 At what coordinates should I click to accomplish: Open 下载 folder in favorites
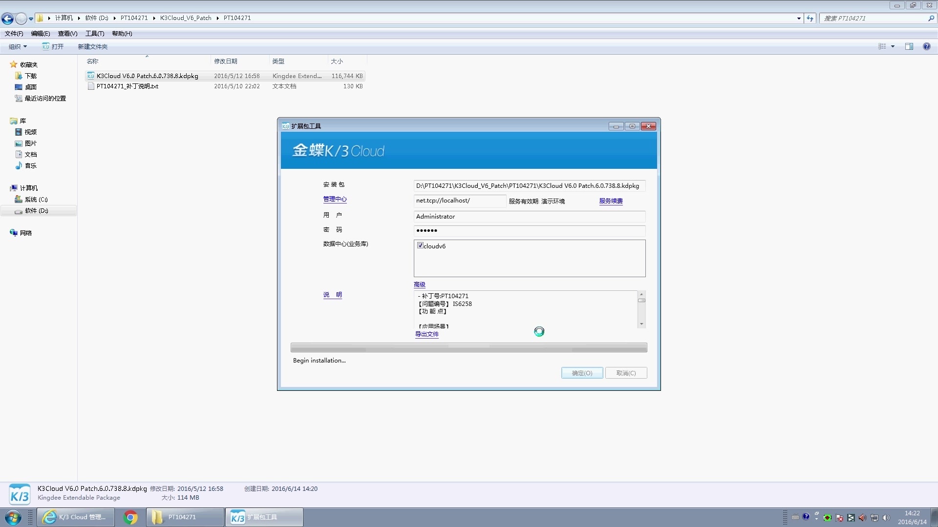(30, 76)
